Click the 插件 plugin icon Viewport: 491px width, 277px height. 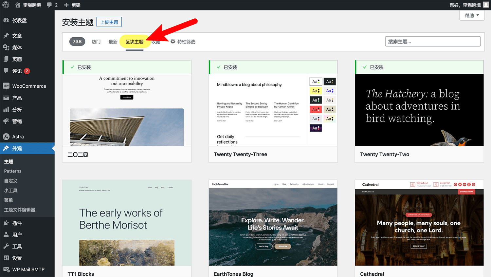pos(6,223)
